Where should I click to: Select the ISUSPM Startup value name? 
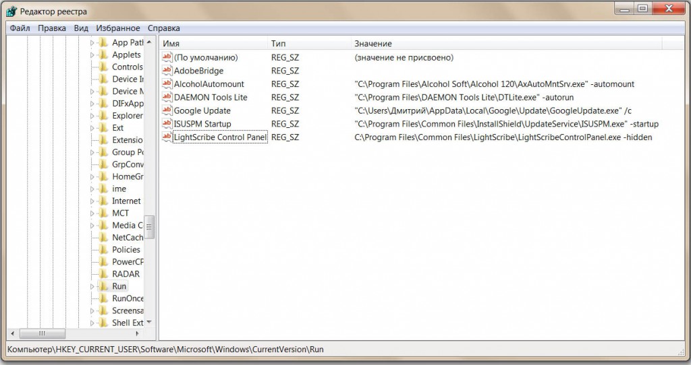202,124
